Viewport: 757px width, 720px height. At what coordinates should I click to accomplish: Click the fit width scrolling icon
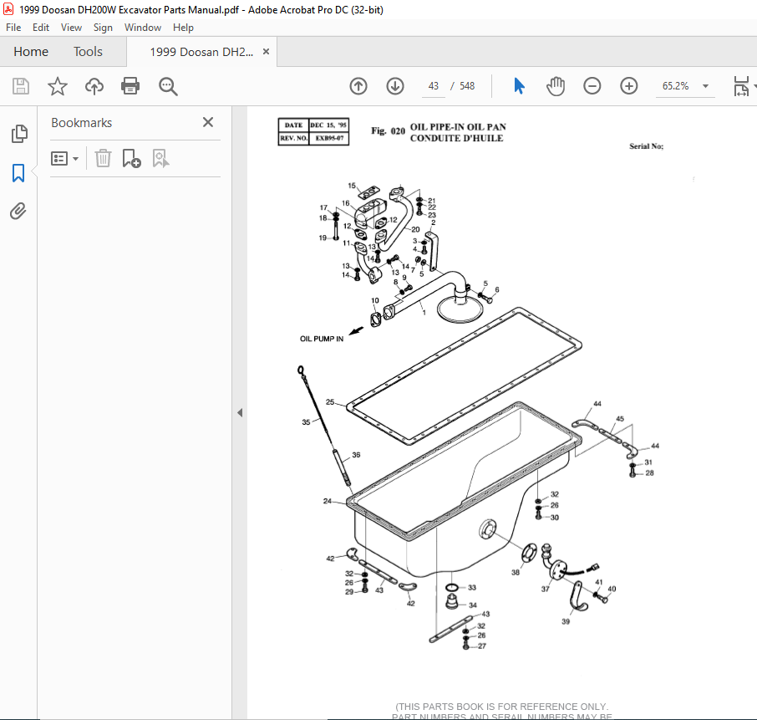[x=741, y=86]
